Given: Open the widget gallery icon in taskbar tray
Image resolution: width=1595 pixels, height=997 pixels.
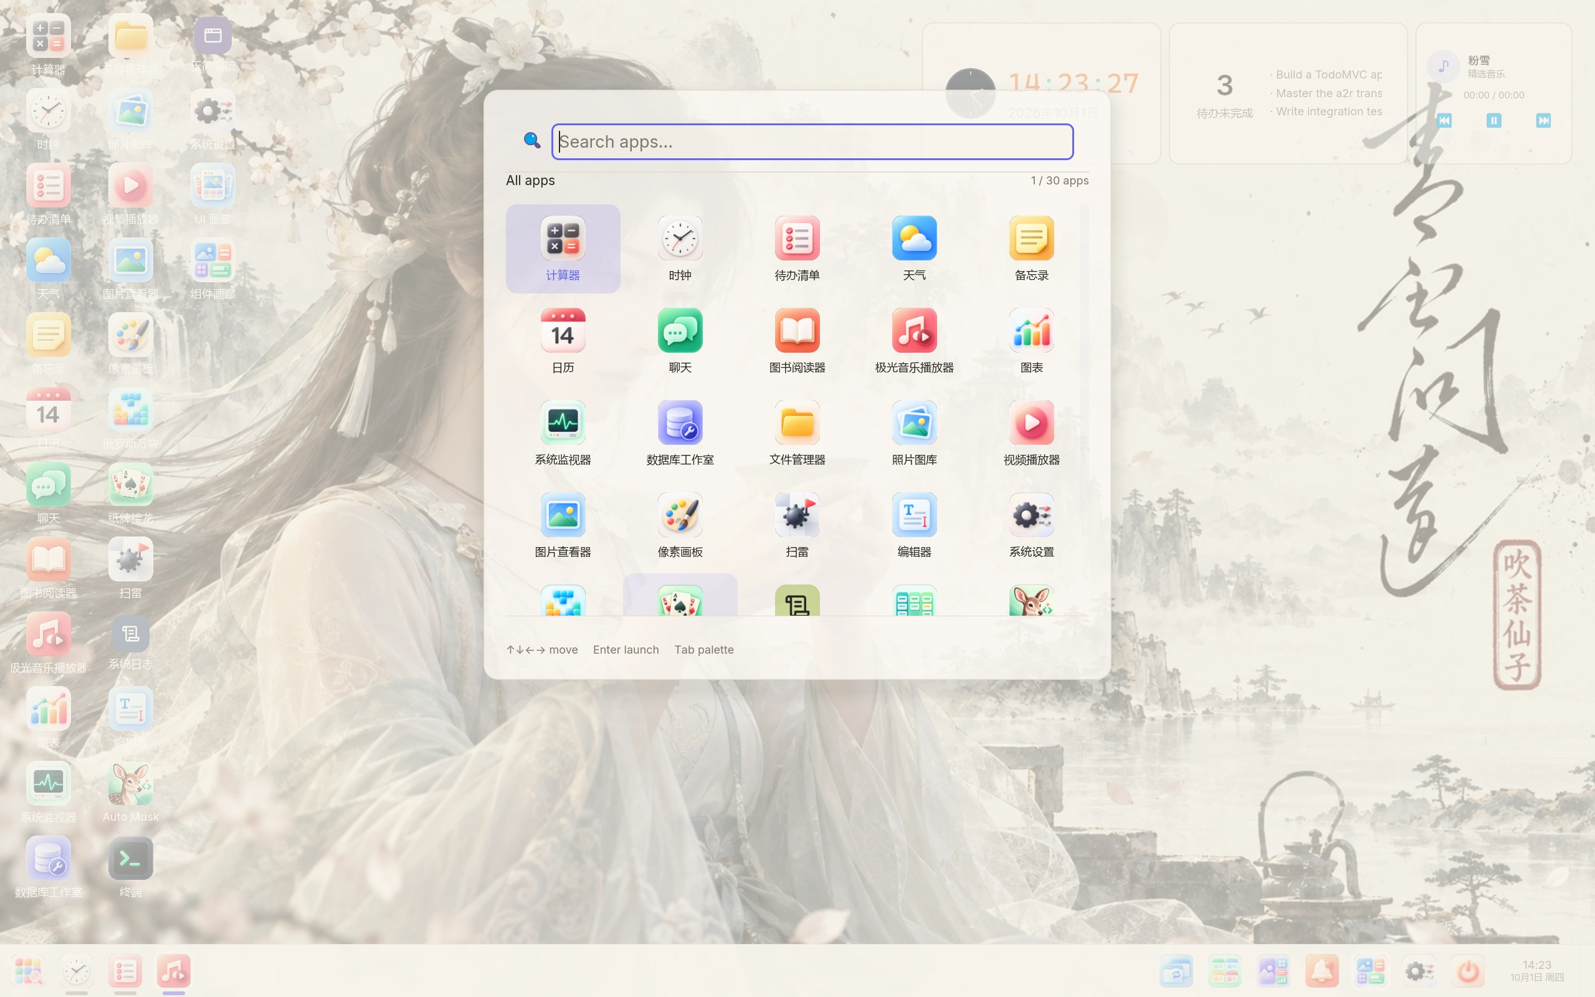Looking at the screenshot, I should (x=1371, y=971).
